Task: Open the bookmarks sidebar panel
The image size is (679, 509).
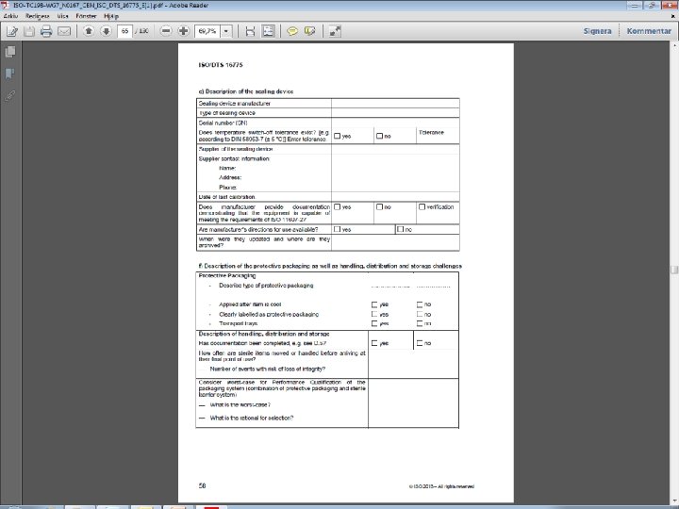Action: [x=10, y=74]
